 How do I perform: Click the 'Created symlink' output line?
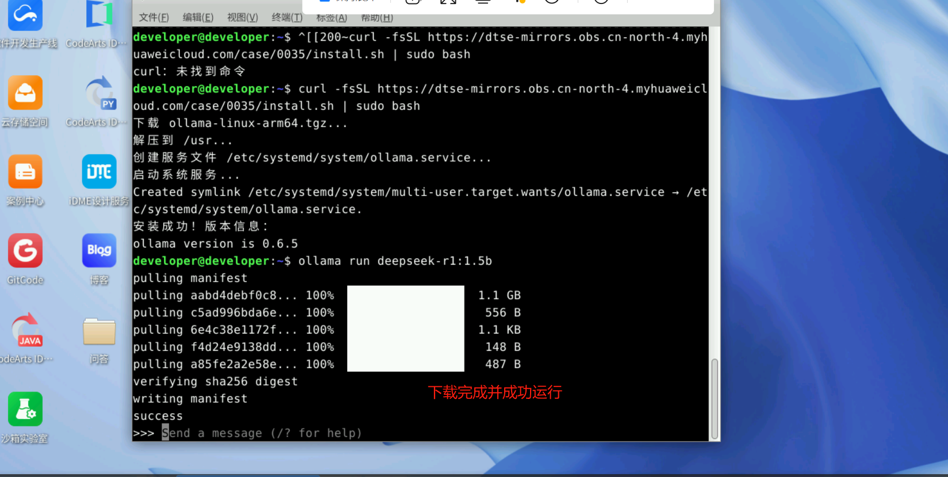coord(420,200)
